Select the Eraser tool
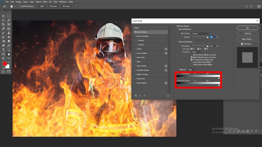This screenshot has width=262, height=147. click(9, 37)
